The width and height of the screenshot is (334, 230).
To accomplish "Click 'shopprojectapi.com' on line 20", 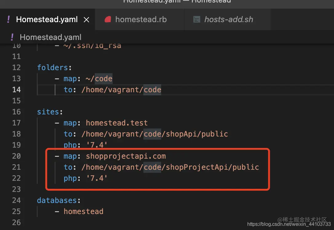I will point(126,156).
